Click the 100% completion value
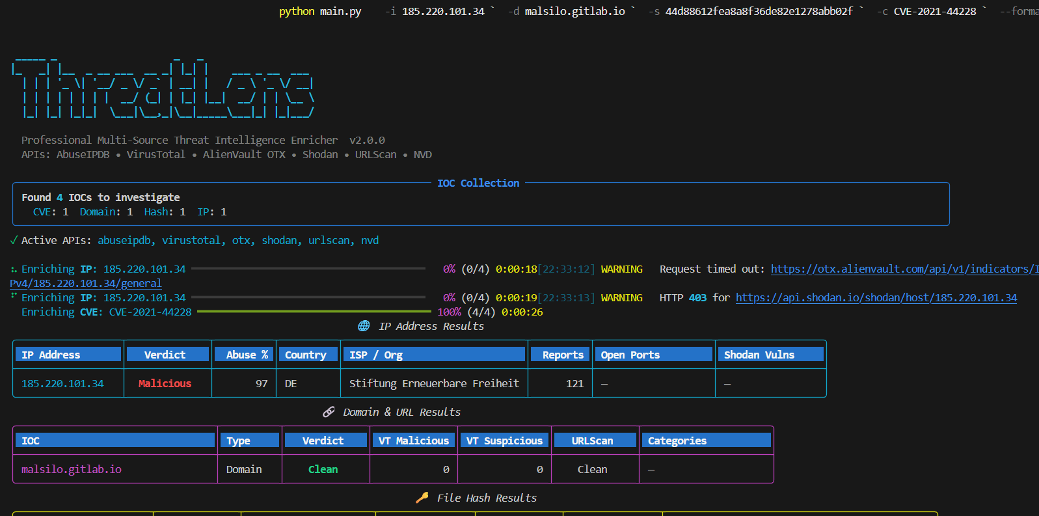Screen dimensions: 1039x516 449,312
